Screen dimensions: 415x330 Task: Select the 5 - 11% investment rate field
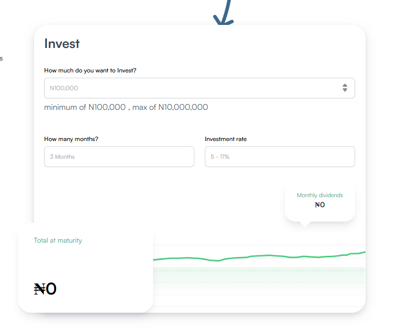[280, 157]
